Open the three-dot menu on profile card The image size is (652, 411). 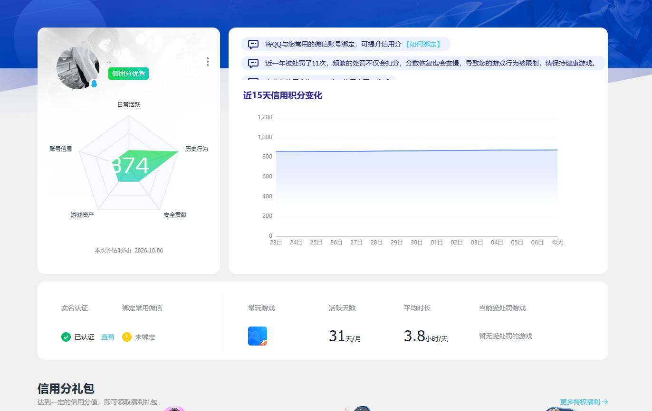pos(207,62)
